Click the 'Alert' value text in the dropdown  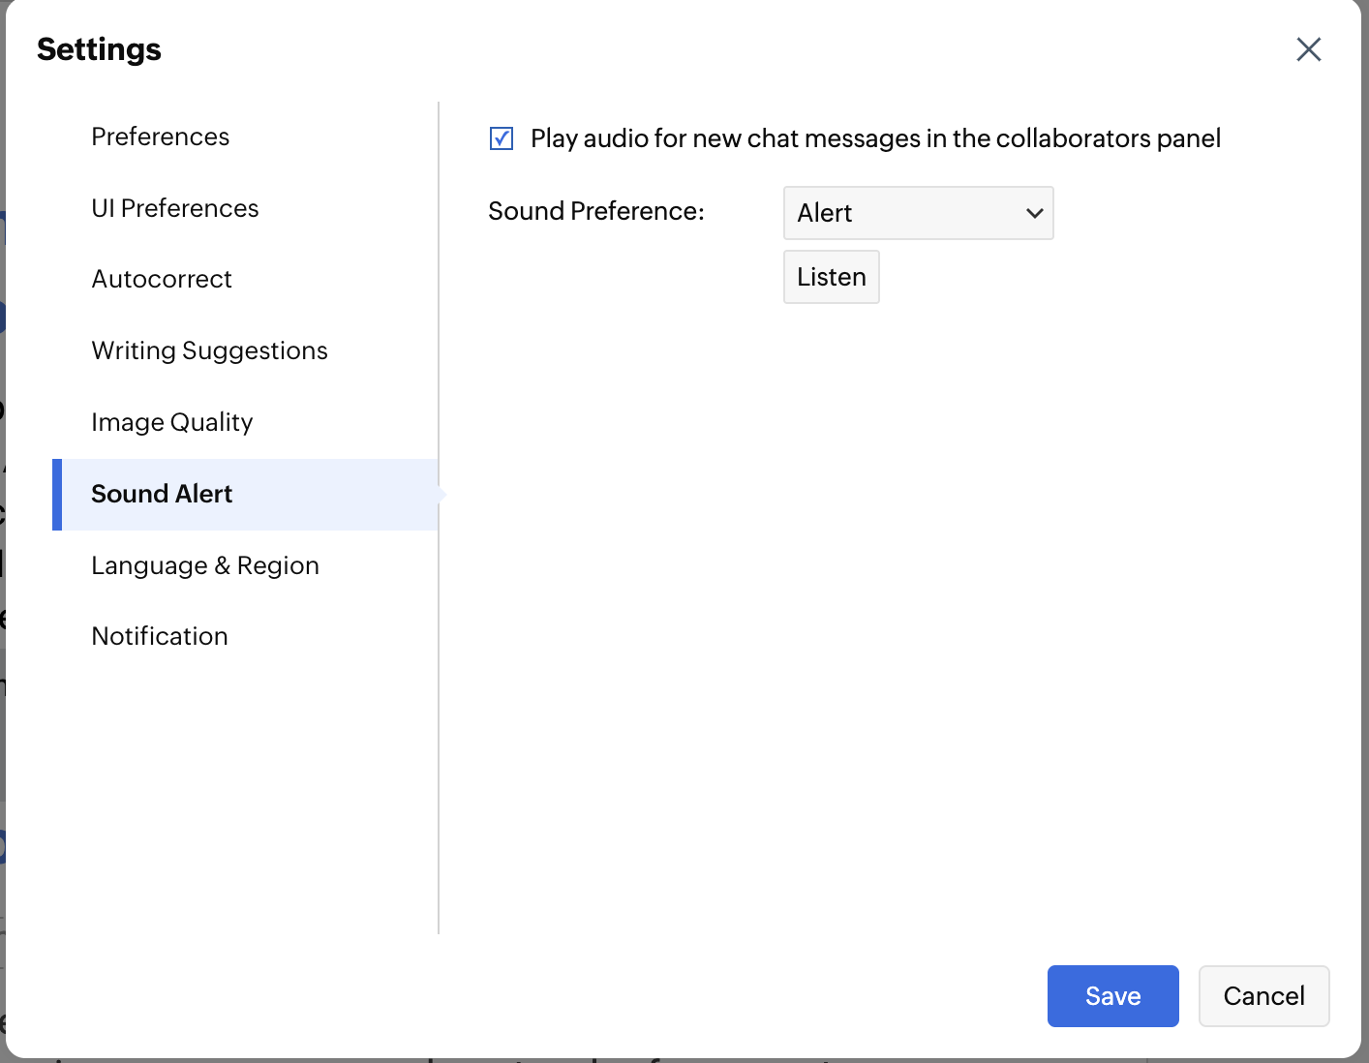click(x=825, y=213)
